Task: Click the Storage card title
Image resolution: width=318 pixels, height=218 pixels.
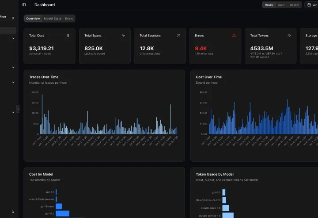Action: coord(311,35)
